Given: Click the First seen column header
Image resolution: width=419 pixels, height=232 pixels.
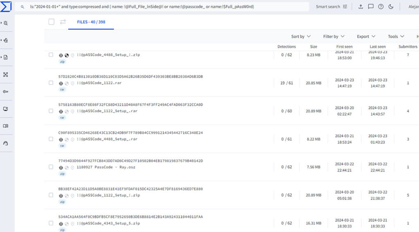Looking at the screenshot, I should point(344,47).
